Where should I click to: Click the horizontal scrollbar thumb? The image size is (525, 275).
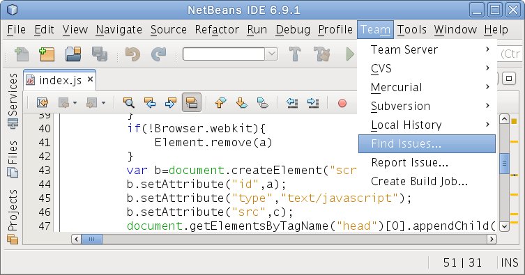pyautogui.click(x=92, y=239)
